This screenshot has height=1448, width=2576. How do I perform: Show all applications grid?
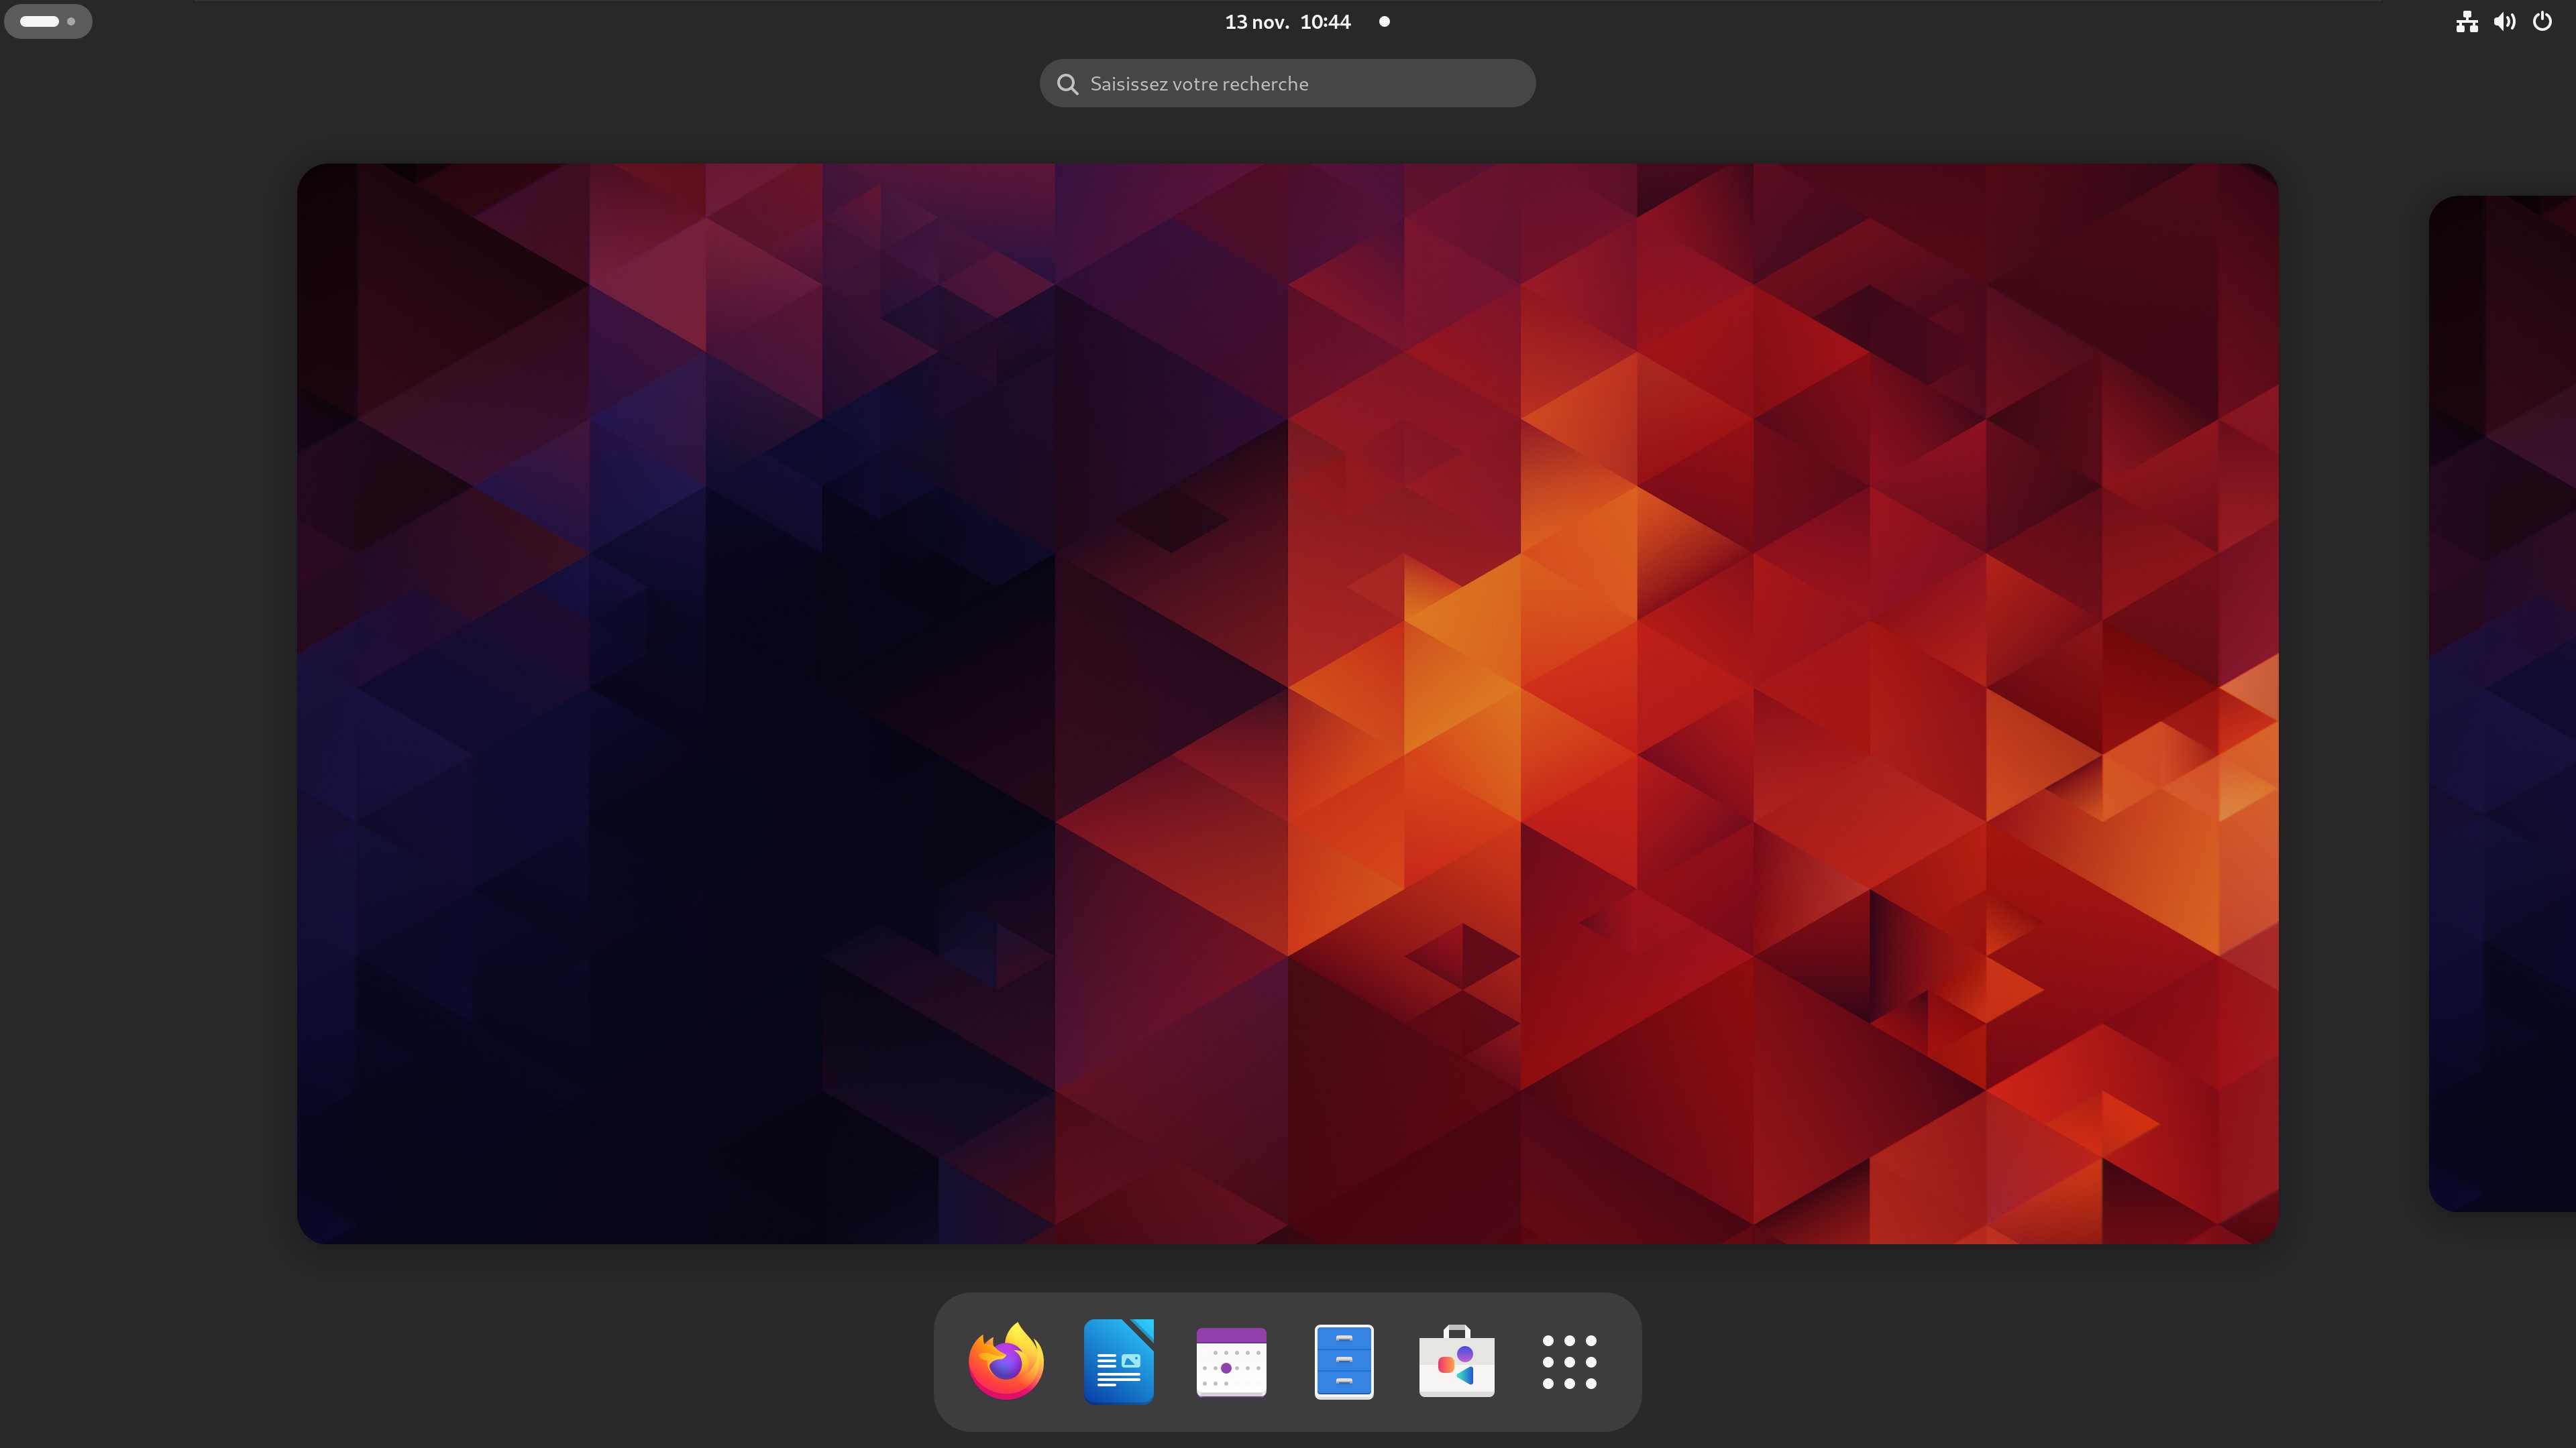[x=1569, y=1361]
